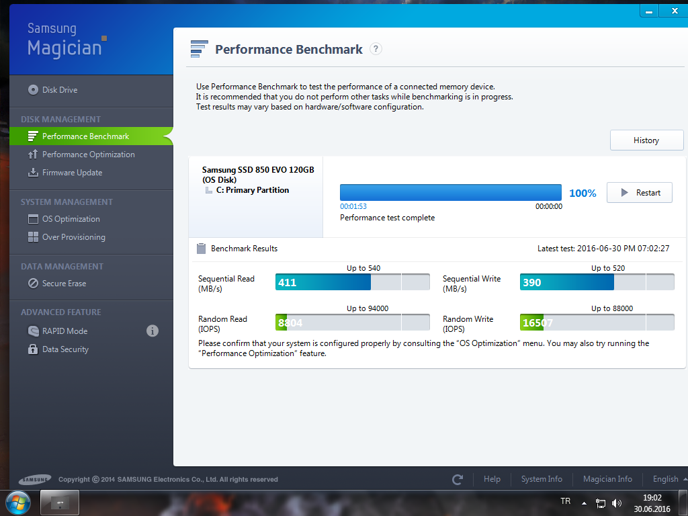688x516 pixels.
Task: Click the volume speaker icon in tray
Action: click(x=617, y=503)
